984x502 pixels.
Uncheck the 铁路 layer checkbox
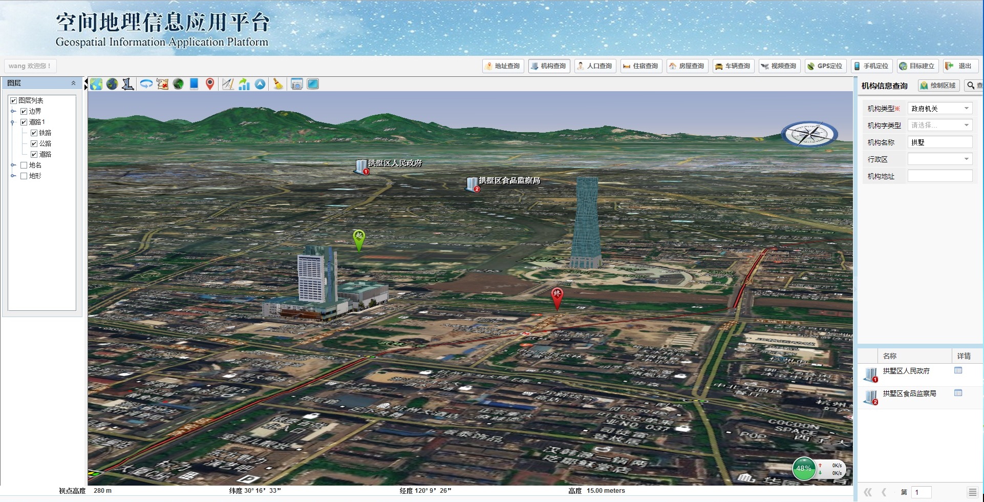click(x=34, y=133)
